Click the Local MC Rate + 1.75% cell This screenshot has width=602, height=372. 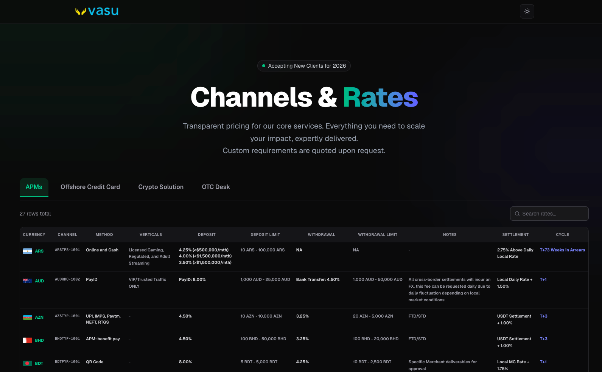click(x=513, y=365)
